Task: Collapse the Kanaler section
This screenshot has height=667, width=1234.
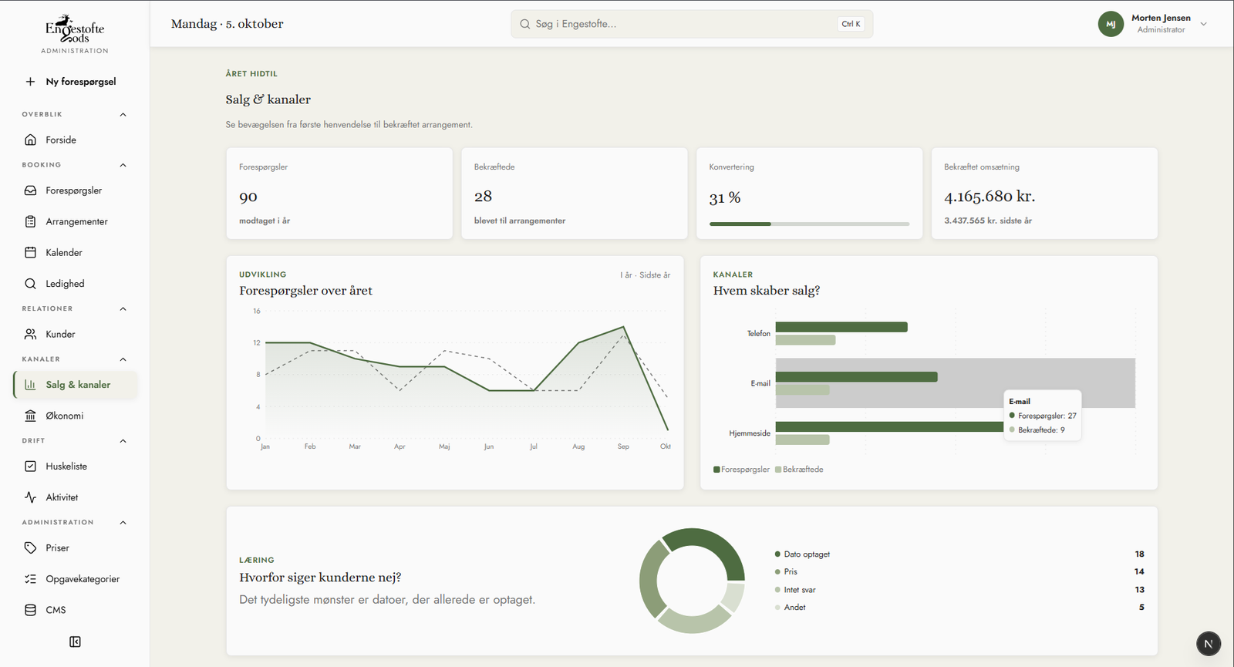Action: coord(123,359)
